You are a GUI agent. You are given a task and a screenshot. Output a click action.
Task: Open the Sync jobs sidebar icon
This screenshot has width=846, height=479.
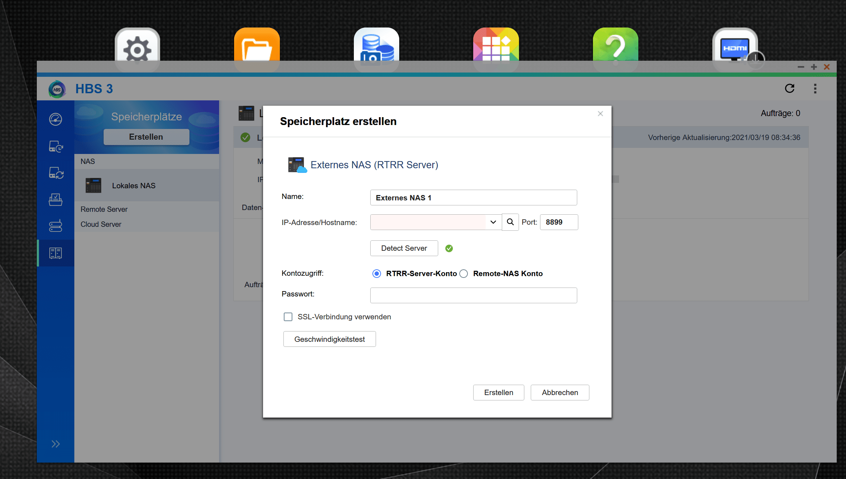click(56, 173)
